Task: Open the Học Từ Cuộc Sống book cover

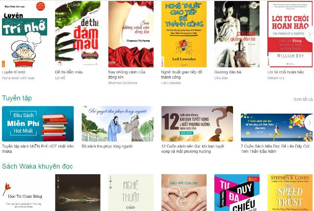Action: pos(25,192)
